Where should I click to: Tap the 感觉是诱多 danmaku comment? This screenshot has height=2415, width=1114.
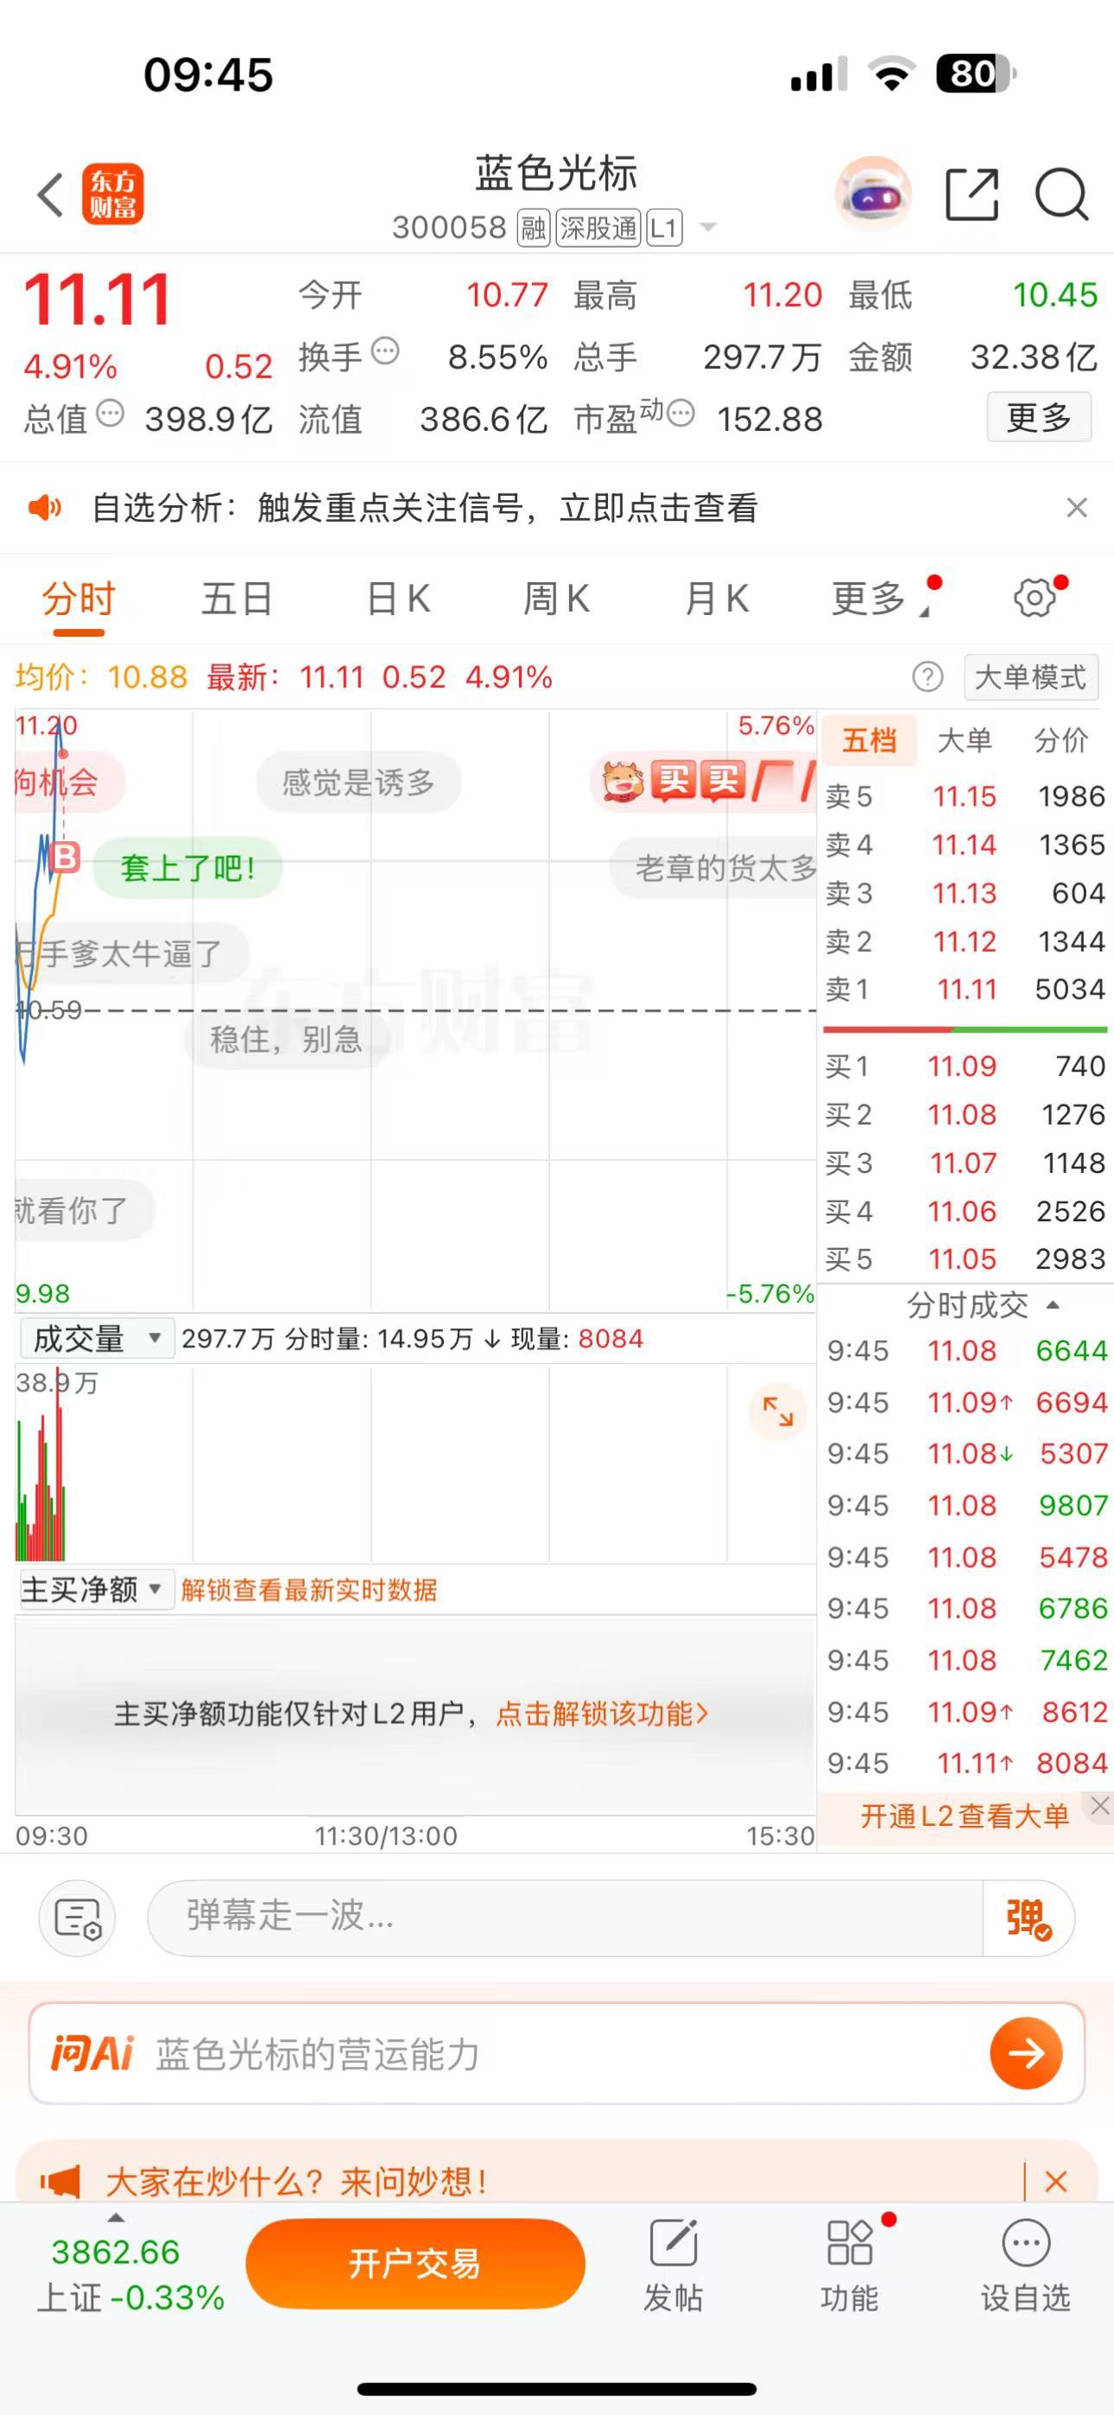[359, 782]
